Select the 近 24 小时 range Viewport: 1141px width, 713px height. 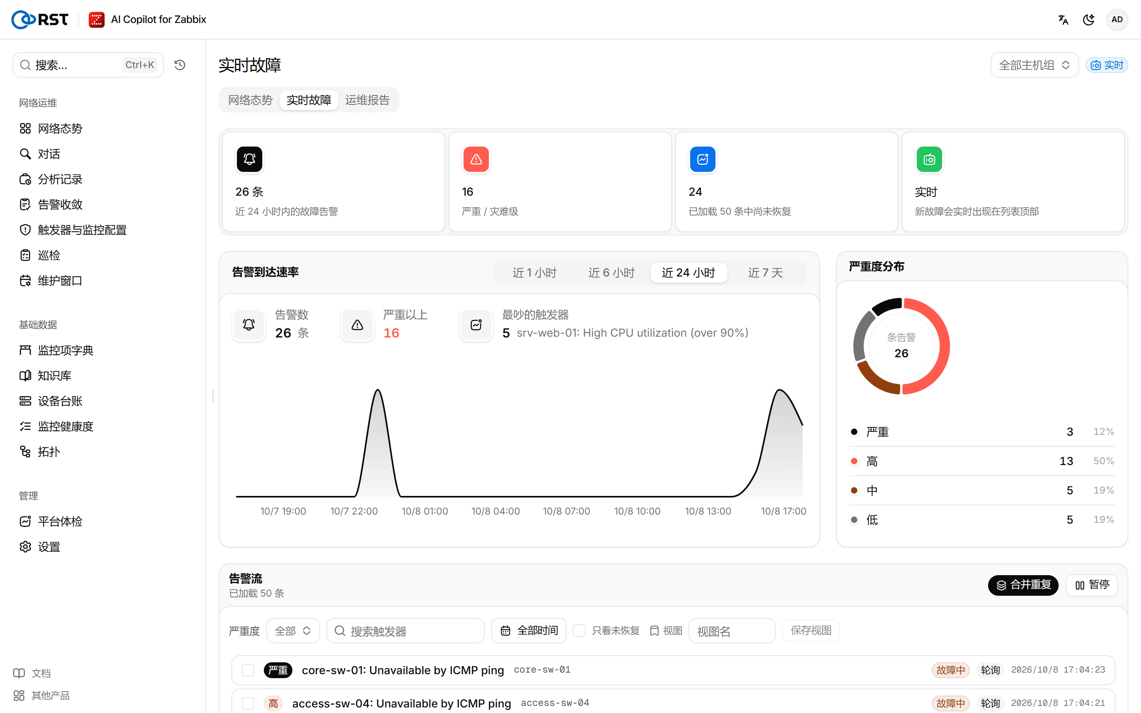tap(689, 273)
